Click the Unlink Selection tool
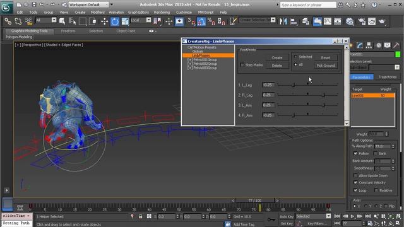This screenshot has width=404, height=227. tap(18, 21)
